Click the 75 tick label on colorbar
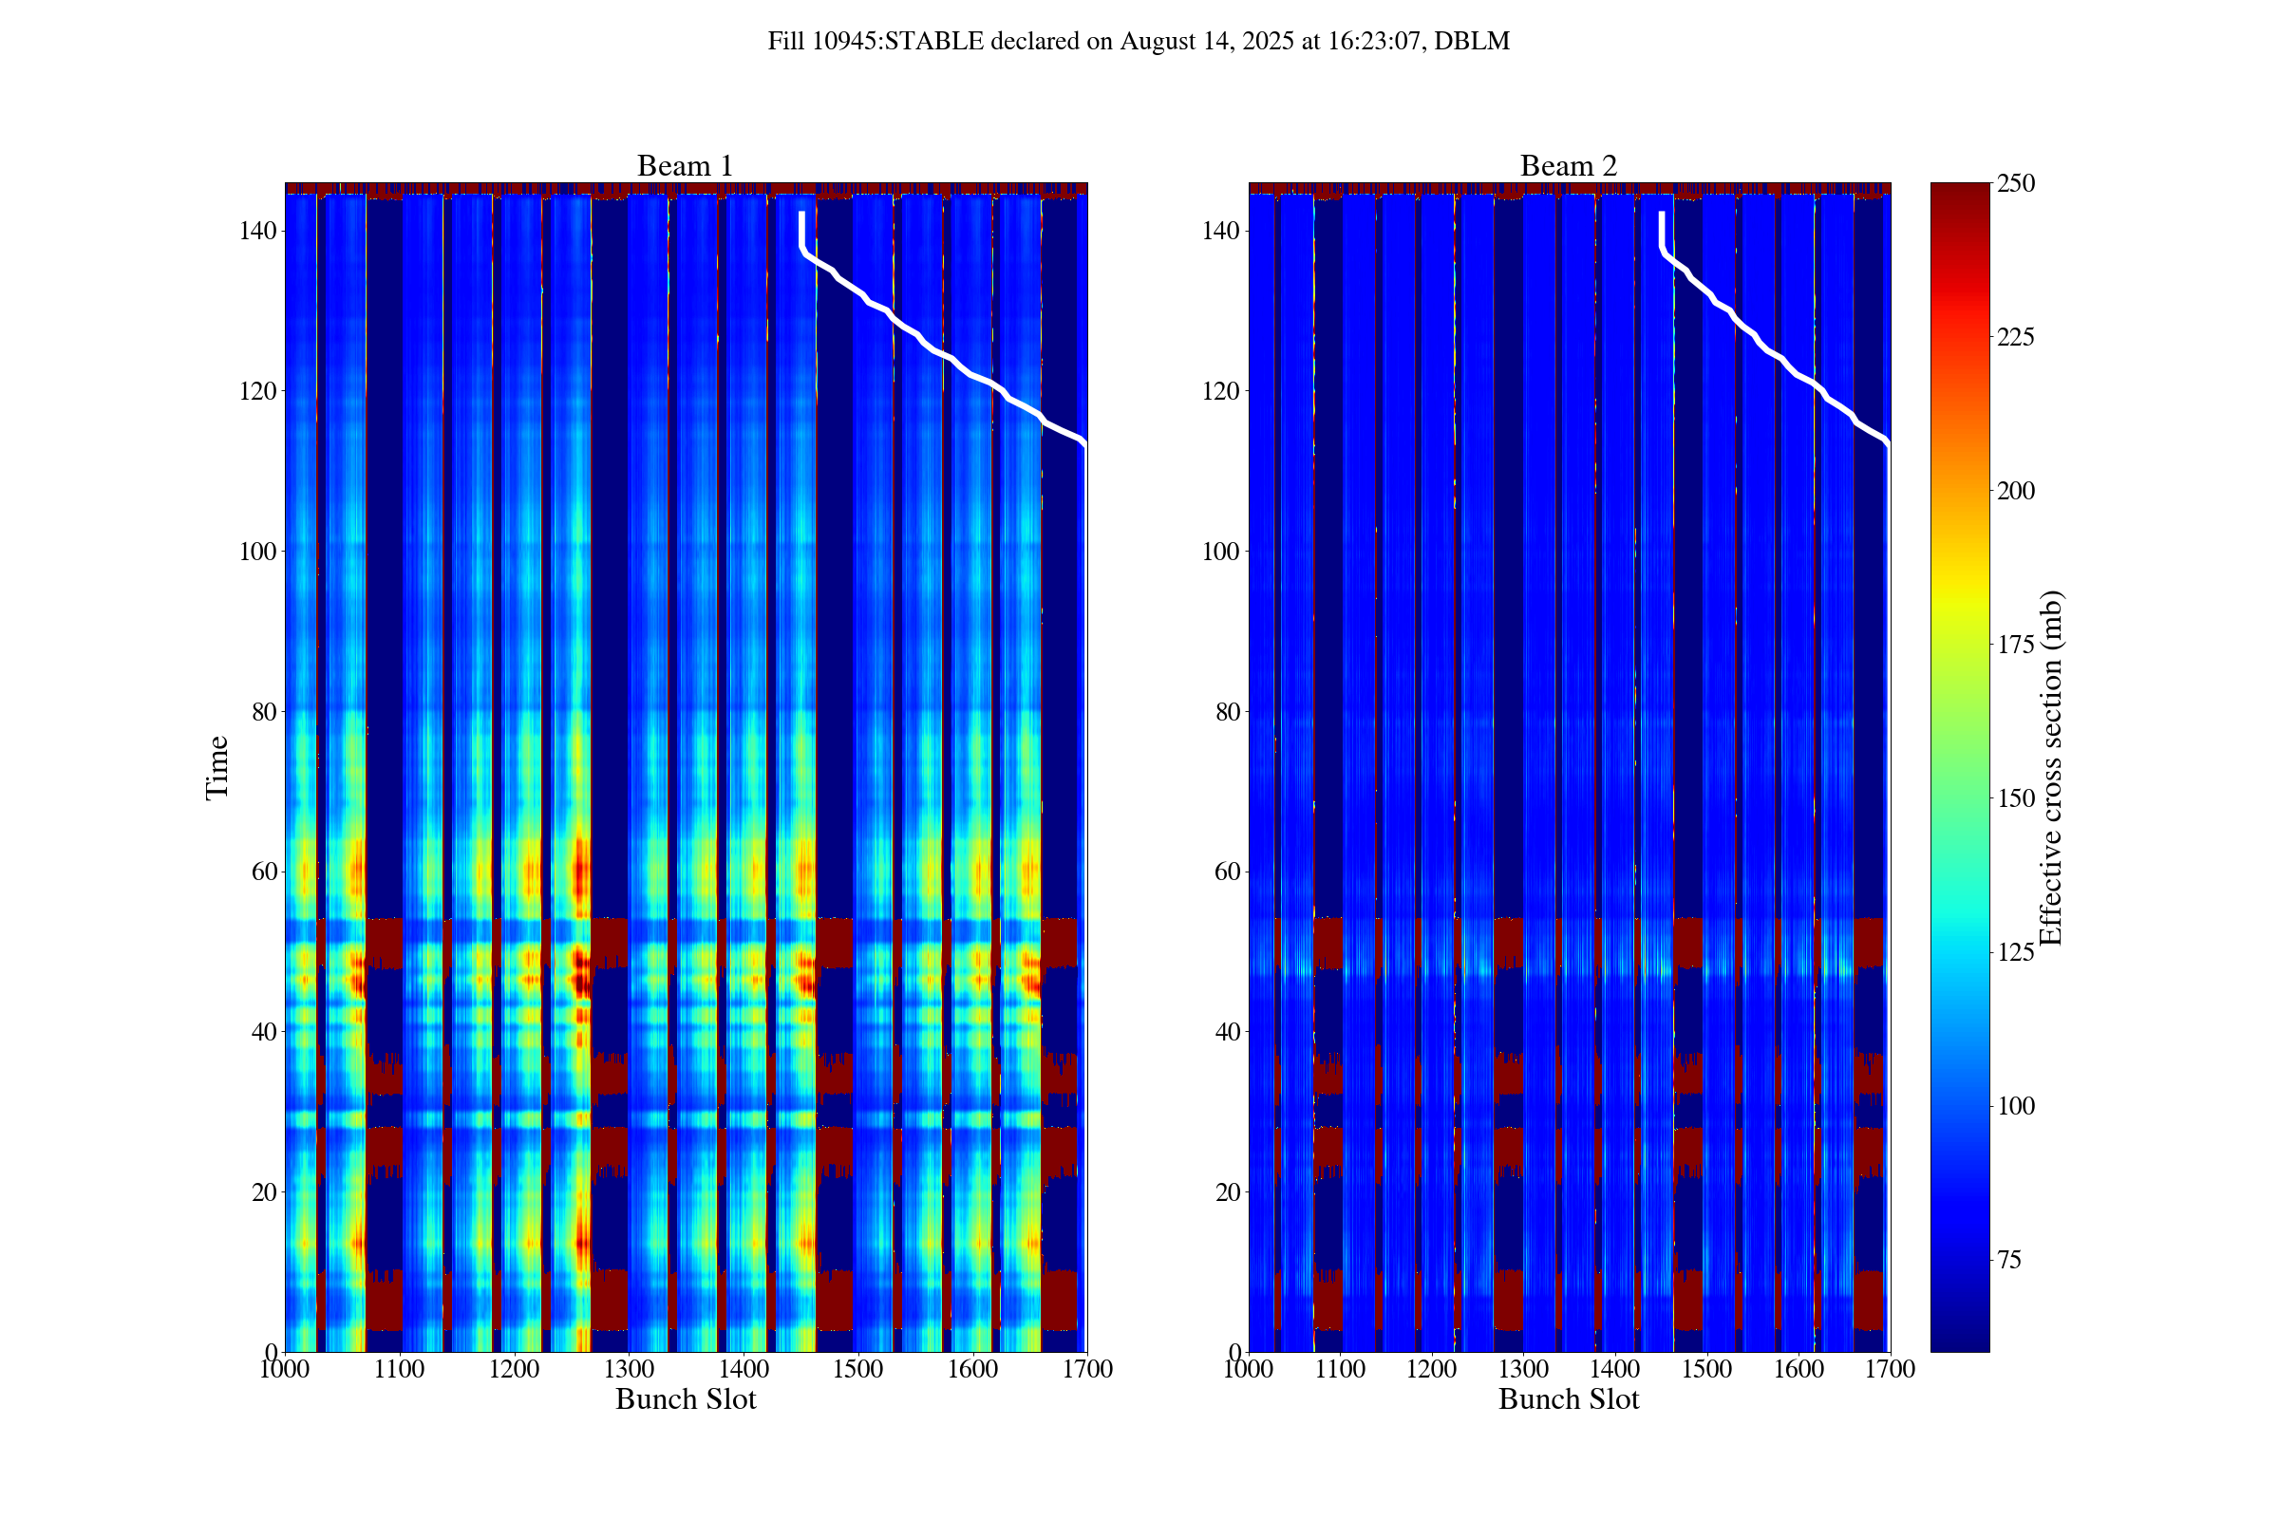 pos(2009,1260)
